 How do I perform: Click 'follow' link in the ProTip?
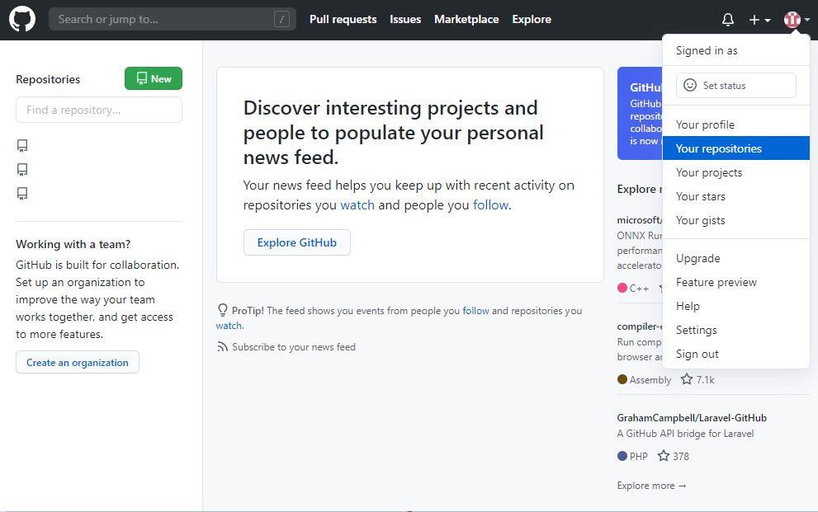click(x=475, y=311)
